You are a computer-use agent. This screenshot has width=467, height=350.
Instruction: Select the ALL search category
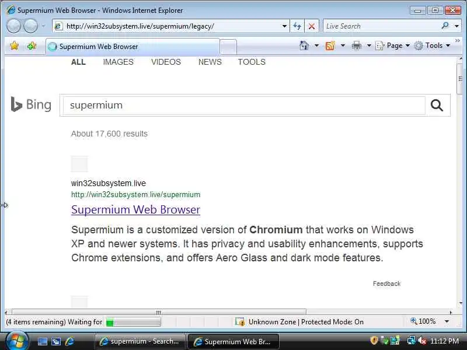click(x=78, y=62)
